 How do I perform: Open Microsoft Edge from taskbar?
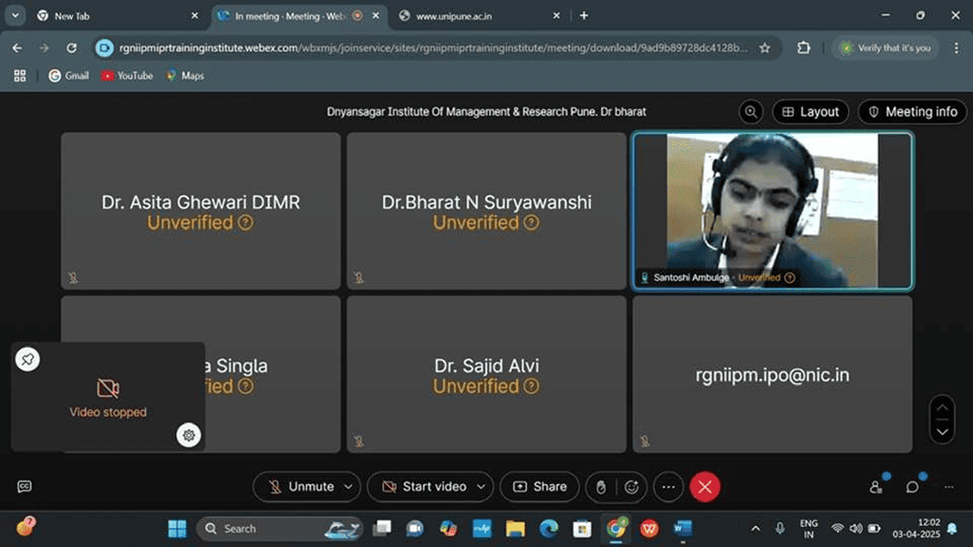(549, 529)
